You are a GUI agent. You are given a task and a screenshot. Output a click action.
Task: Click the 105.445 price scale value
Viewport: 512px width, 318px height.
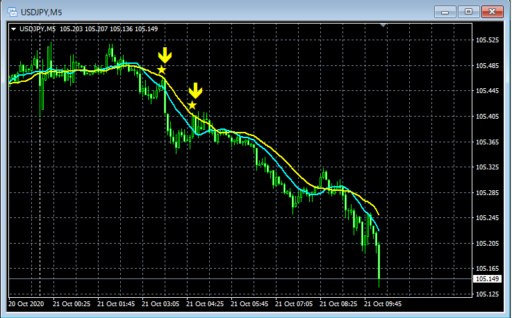[487, 91]
